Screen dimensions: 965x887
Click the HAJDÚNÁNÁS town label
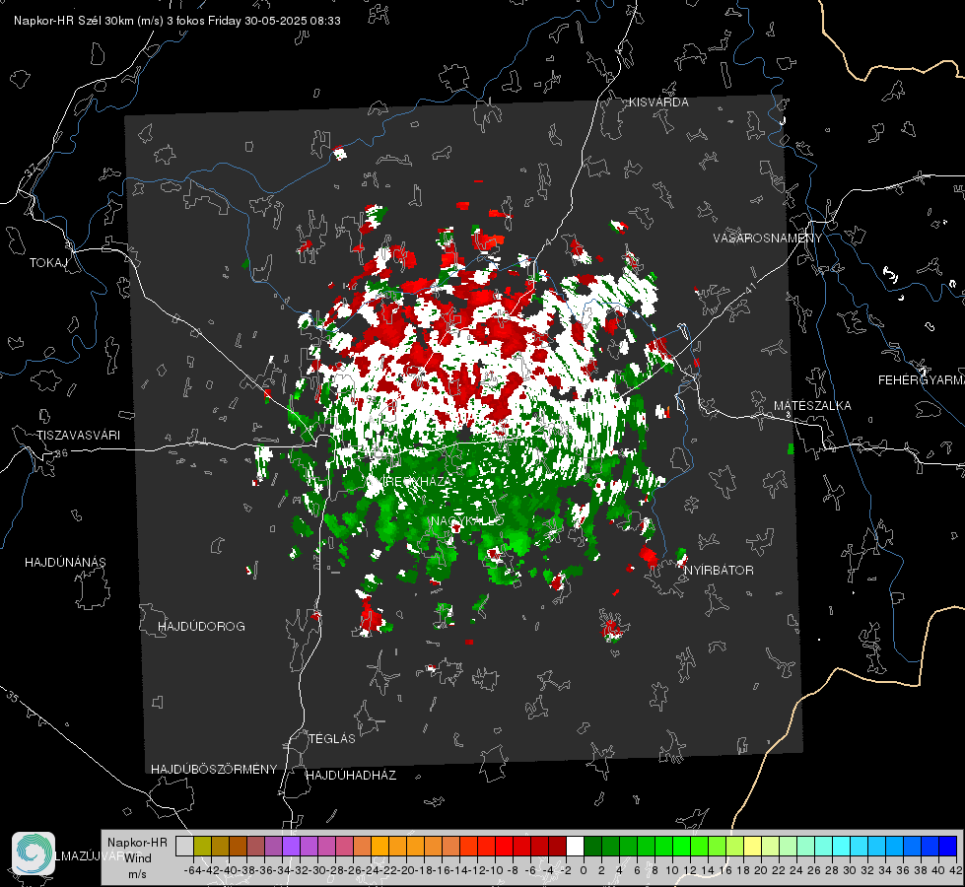point(65,563)
